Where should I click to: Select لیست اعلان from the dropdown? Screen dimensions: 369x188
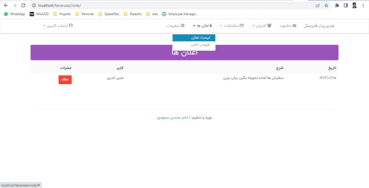(x=194, y=38)
